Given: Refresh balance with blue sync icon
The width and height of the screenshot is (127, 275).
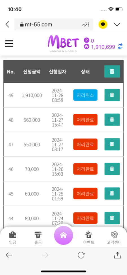Looking at the screenshot, I should (x=120, y=47).
